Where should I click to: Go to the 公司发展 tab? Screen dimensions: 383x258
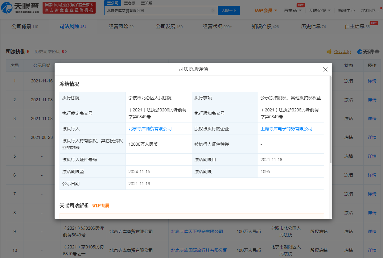(x=169, y=27)
